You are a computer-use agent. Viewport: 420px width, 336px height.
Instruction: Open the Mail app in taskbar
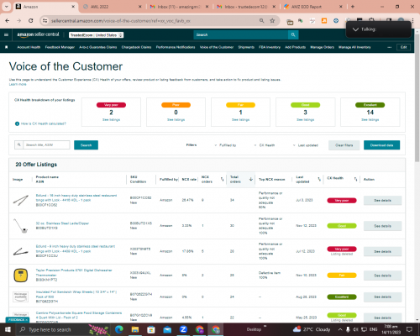pos(167,329)
